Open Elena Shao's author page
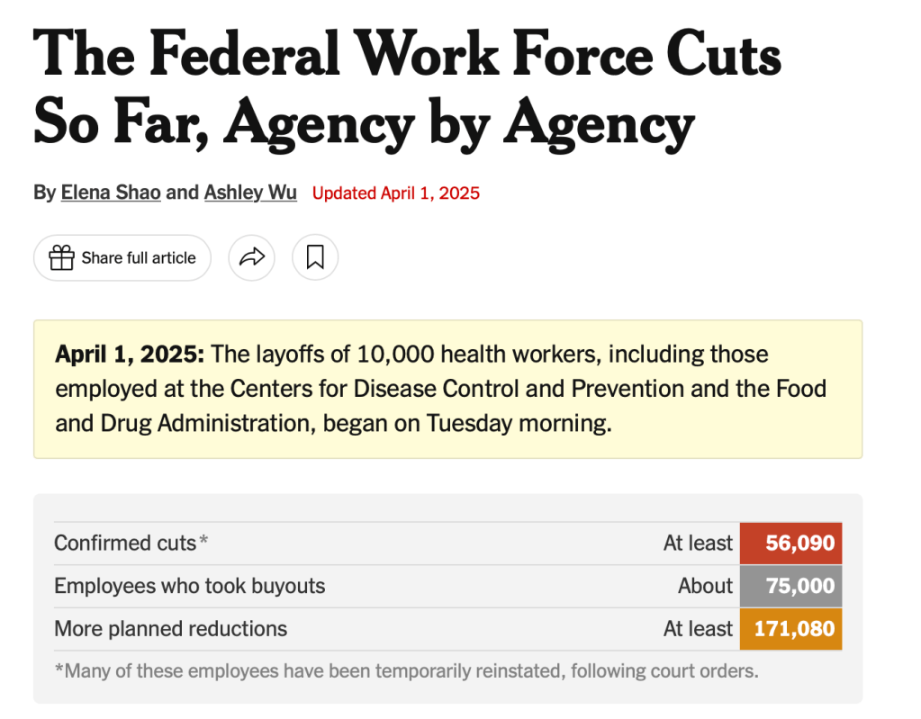This screenshot has height=719, width=921. coord(110,193)
